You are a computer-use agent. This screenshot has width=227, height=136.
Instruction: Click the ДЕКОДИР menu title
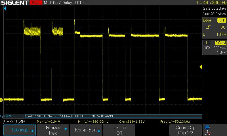(14, 122)
